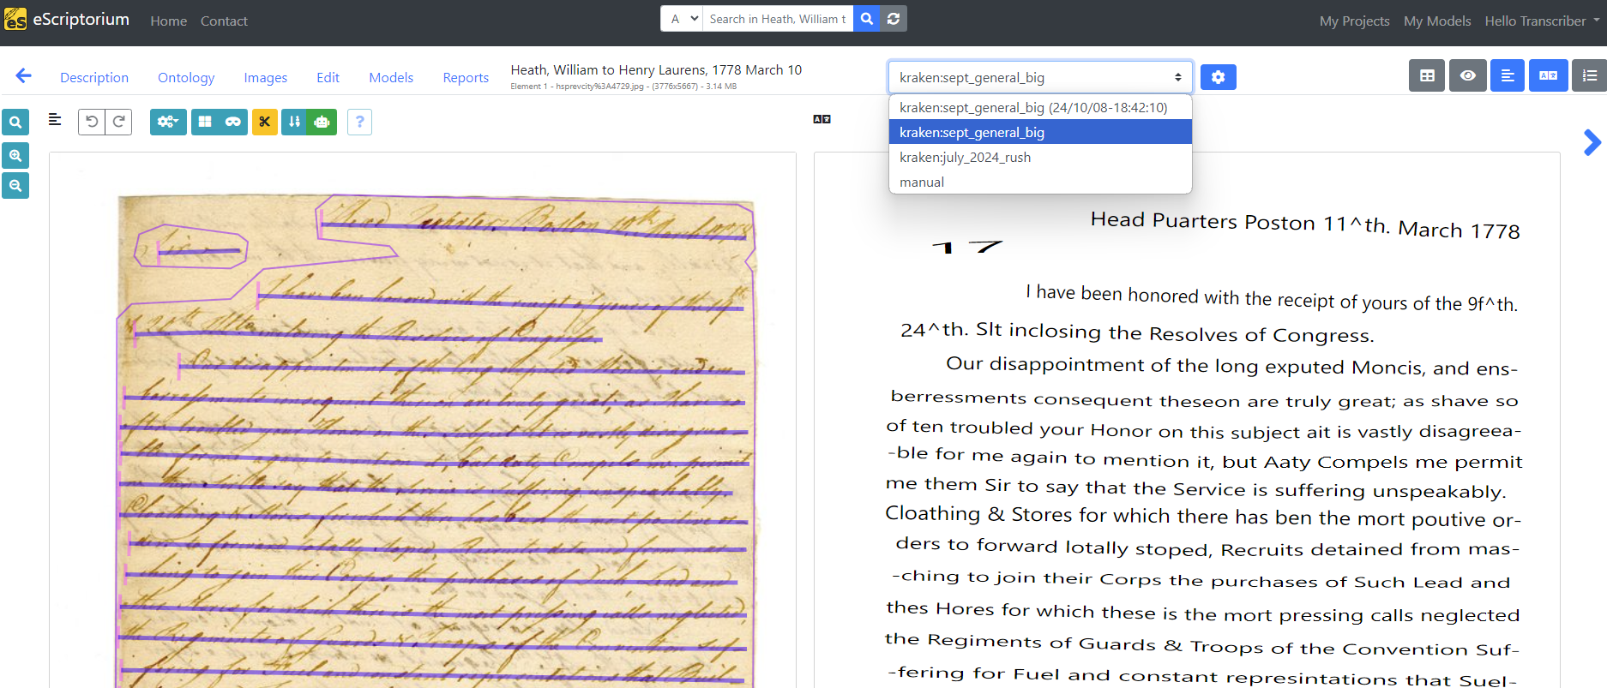This screenshot has width=1607, height=688.
Task: Click line 'I have been honored with the receipt'
Action: pyautogui.click(x=1272, y=297)
